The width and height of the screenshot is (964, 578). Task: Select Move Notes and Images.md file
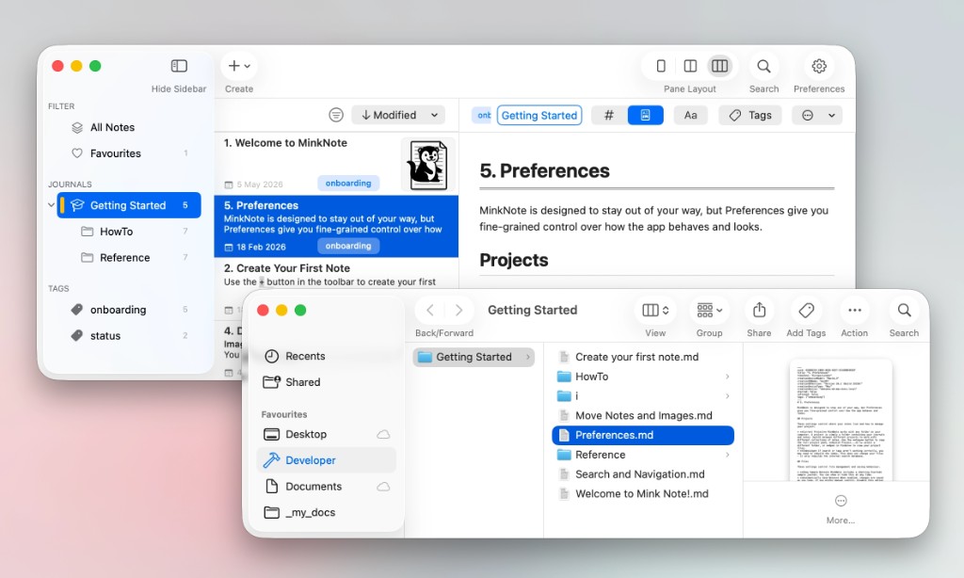coord(643,416)
